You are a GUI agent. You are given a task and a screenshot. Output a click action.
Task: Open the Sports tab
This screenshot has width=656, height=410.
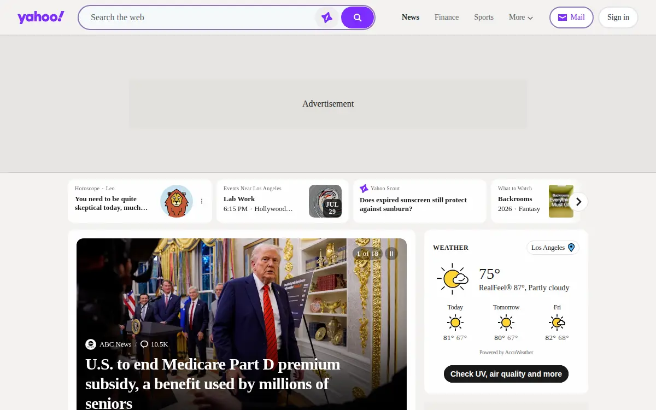click(x=484, y=17)
